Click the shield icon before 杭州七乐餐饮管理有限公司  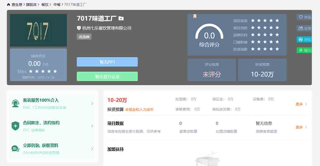click(79, 28)
